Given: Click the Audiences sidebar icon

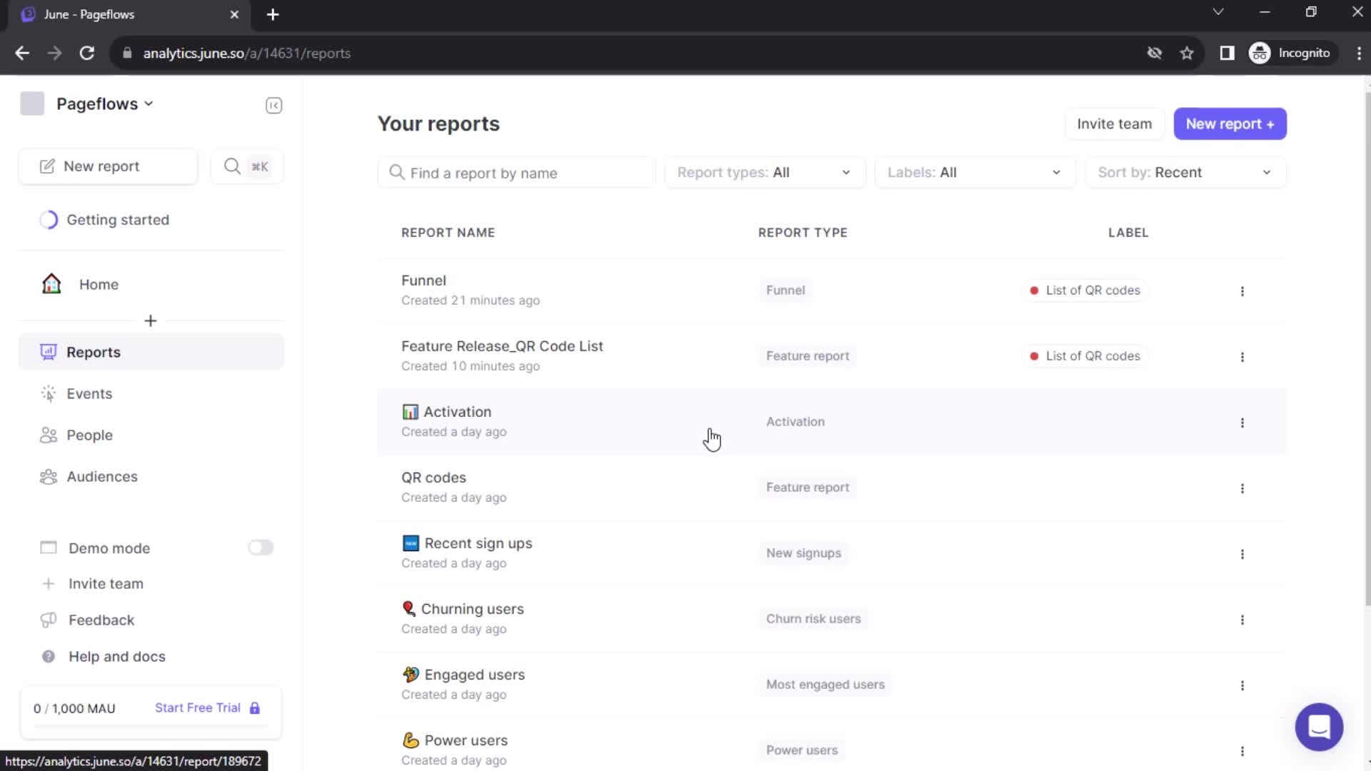Looking at the screenshot, I should (48, 477).
